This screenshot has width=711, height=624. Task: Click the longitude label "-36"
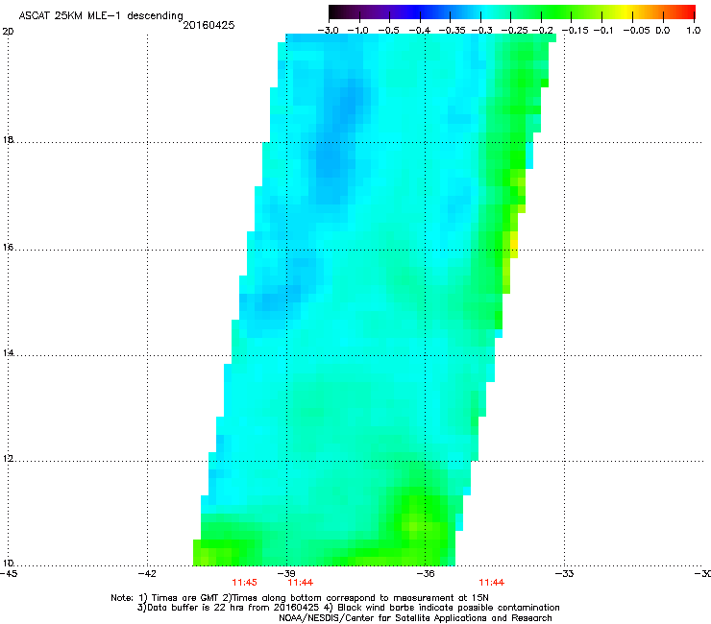[x=426, y=573]
